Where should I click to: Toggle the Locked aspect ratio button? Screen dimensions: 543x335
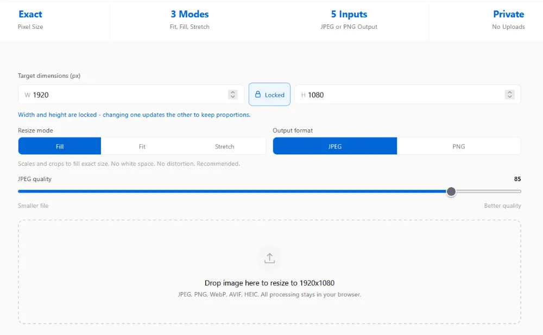[x=269, y=94]
